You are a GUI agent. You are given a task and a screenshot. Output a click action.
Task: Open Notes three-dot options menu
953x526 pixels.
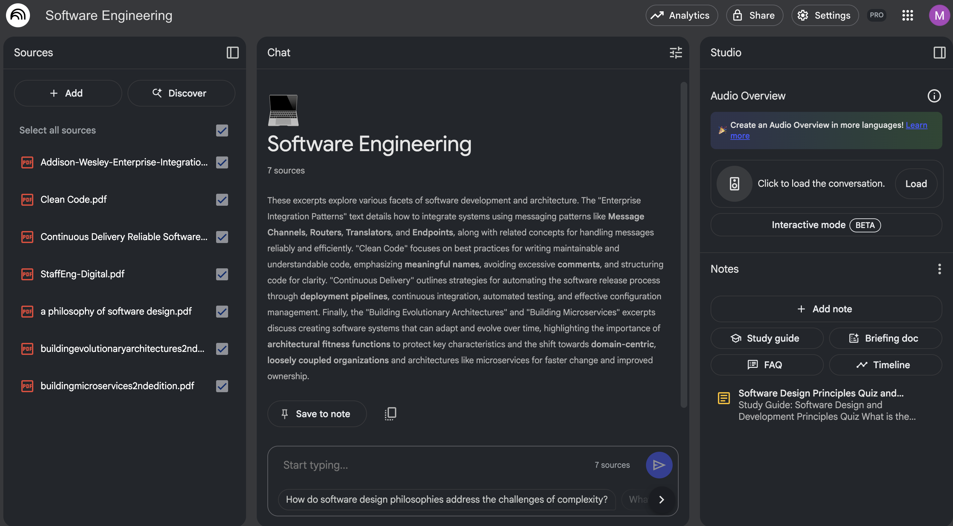tap(939, 269)
